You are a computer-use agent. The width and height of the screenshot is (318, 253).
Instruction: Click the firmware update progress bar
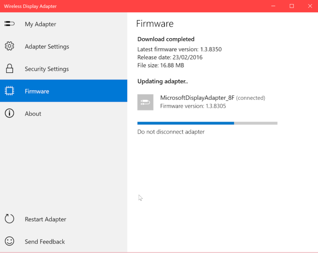(x=207, y=122)
